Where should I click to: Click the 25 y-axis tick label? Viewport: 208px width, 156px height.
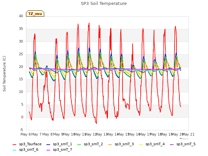coord(21,54)
